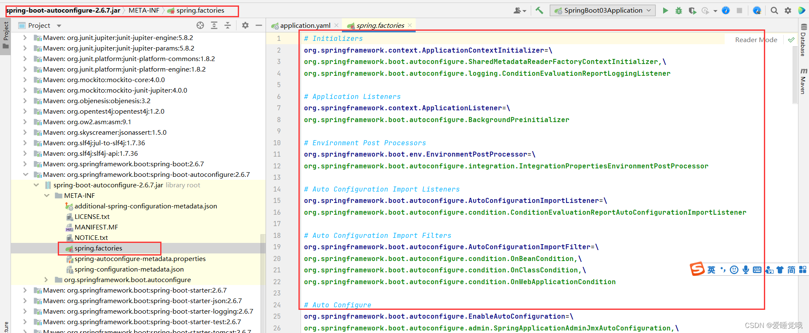Open the Maven tool window

click(803, 81)
